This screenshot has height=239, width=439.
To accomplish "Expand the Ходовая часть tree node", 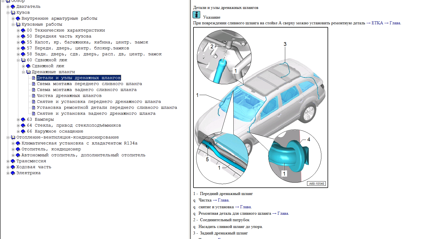I will (x=8, y=167).
